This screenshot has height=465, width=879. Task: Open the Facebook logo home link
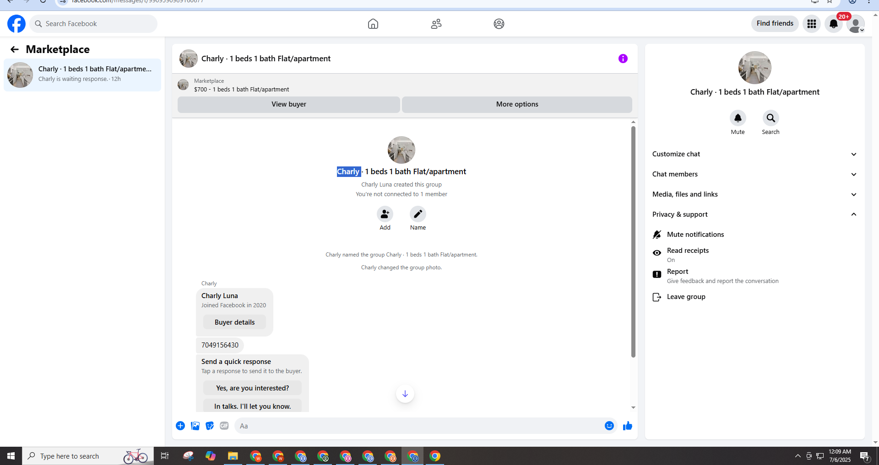16,24
